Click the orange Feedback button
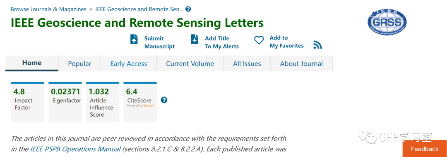 point(425,148)
